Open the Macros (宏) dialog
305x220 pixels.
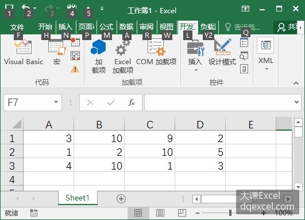[x=57, y=52]
